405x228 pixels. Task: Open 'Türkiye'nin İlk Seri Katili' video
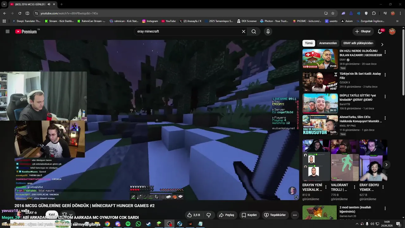click(360, 76)
